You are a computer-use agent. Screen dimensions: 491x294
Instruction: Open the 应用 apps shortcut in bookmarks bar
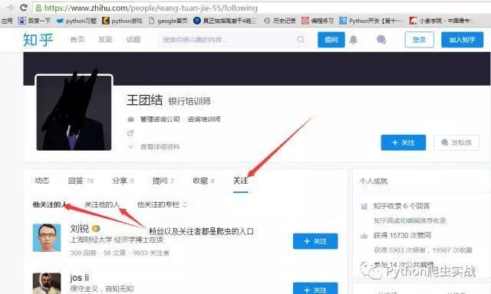(x=7, y=21)
